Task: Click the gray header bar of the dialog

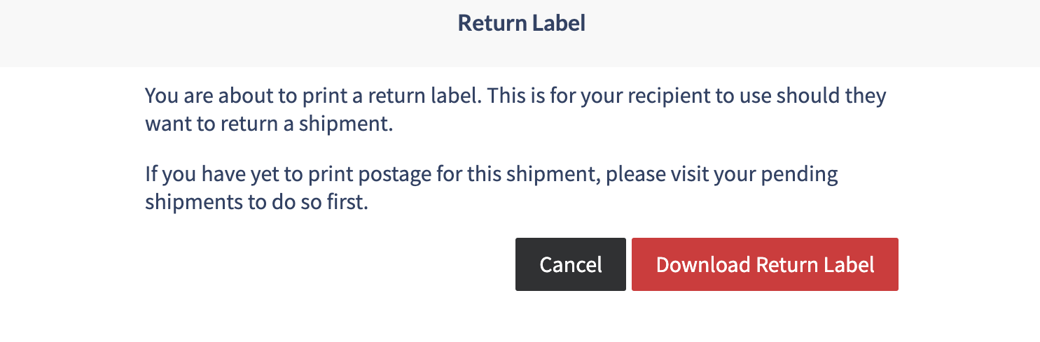Action: point(520,33)
